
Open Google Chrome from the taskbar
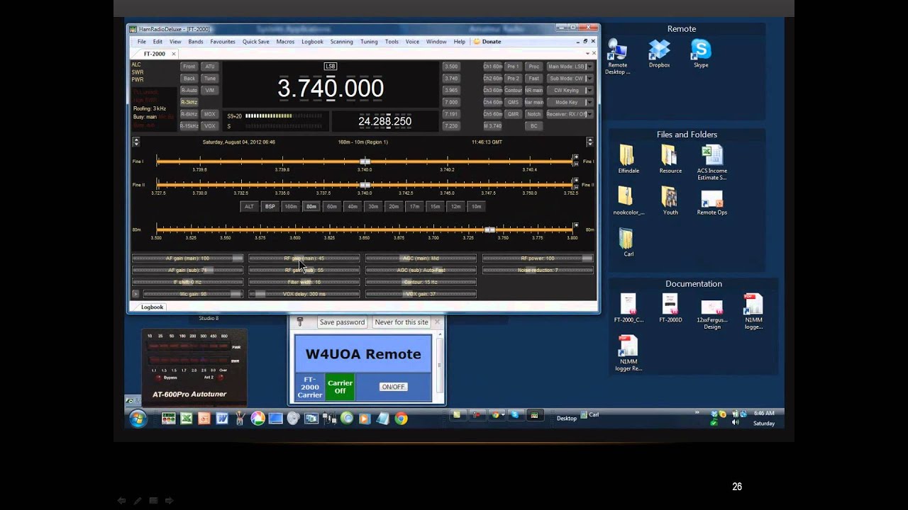401,419
